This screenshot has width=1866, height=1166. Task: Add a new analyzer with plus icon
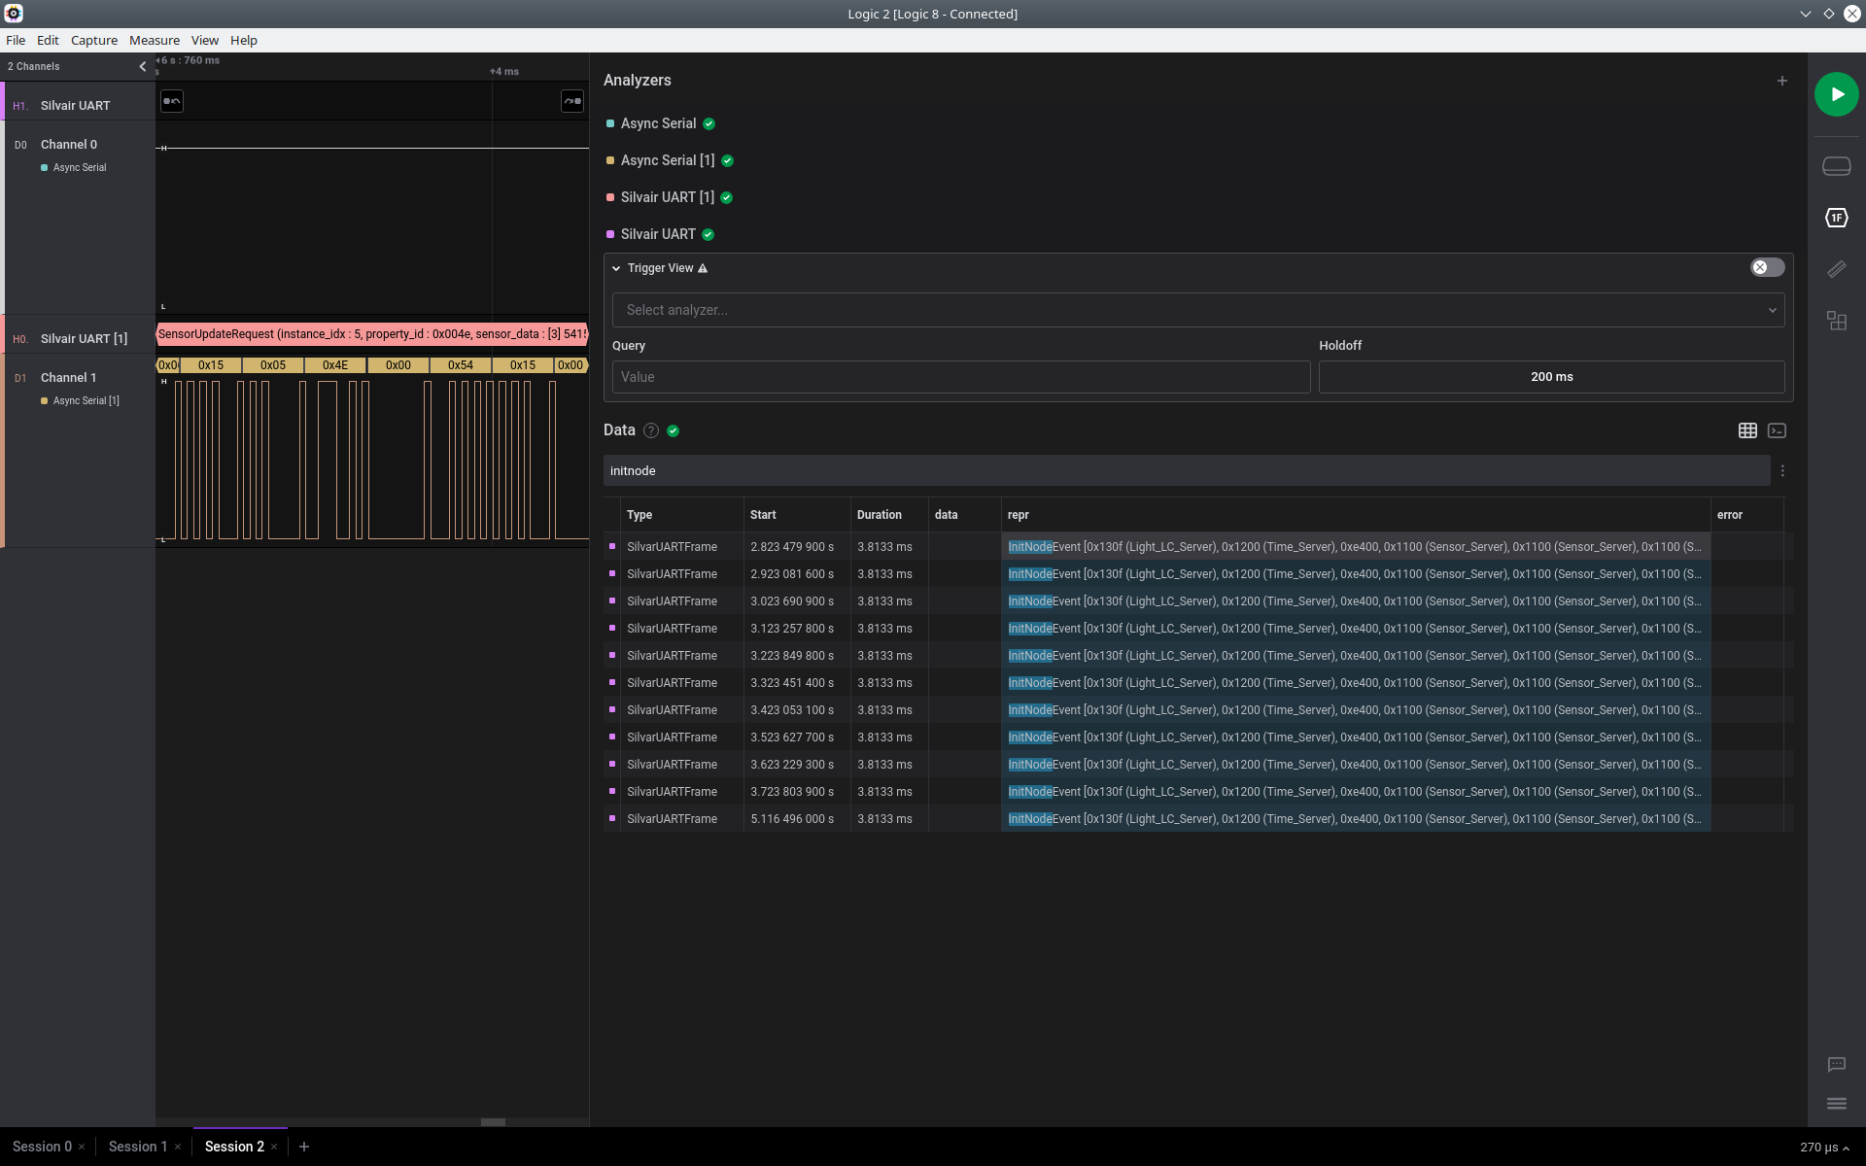click(1781, 81)
